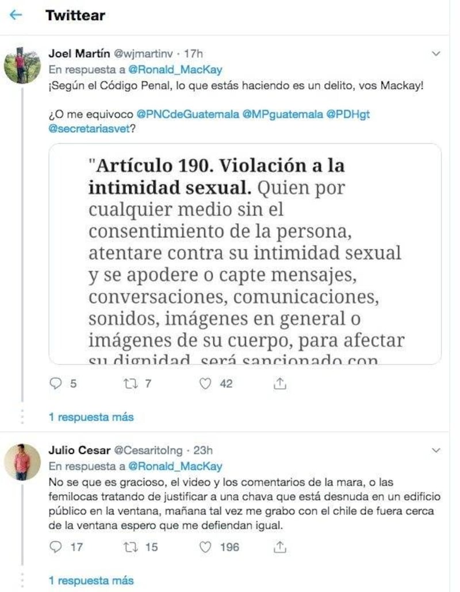Like Joel Martín's tweet
Screen dimensions: 460x592
coord(205,383)
